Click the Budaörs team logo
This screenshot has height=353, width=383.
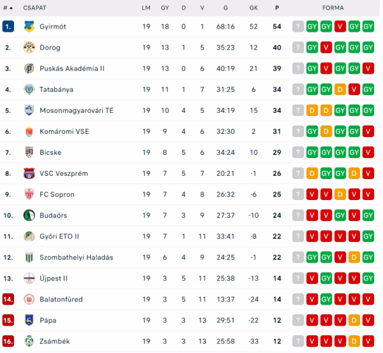coord(29,215)
